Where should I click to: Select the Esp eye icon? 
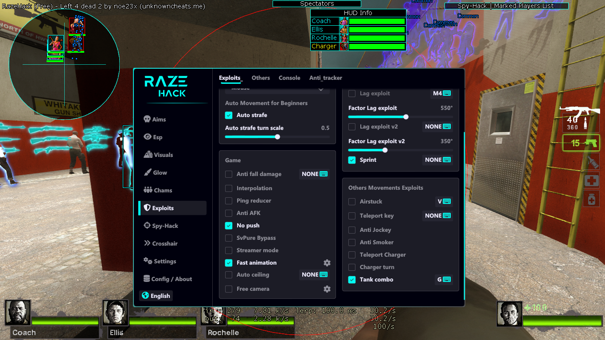(147, 137)
